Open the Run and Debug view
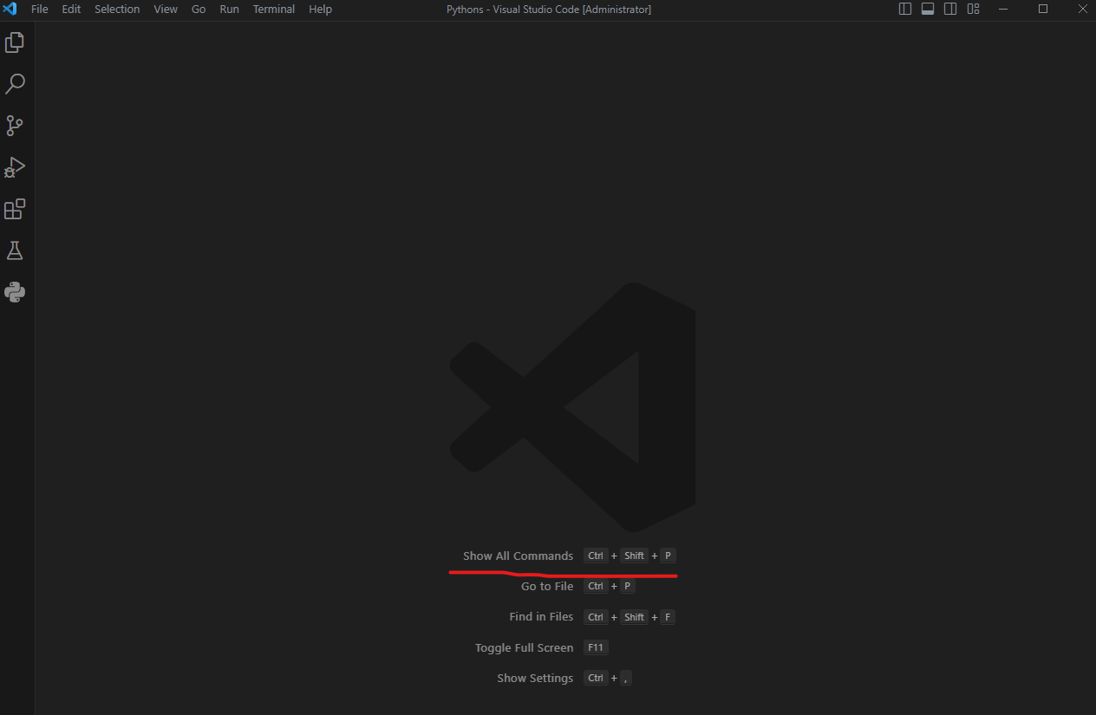Screen dimensions: 1096x715 coord(15,167)
